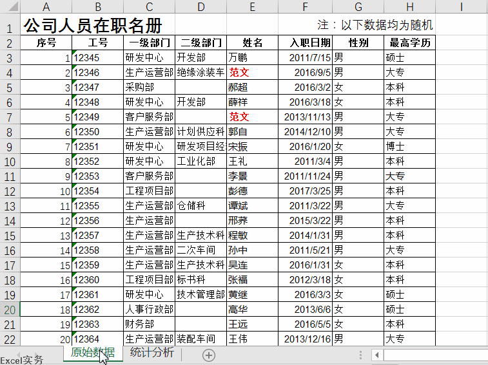Click the 序号 header cell
Image resolution: width=488 pixels, height=365 pixels.
pyautogui.click(x=46, y=43)
